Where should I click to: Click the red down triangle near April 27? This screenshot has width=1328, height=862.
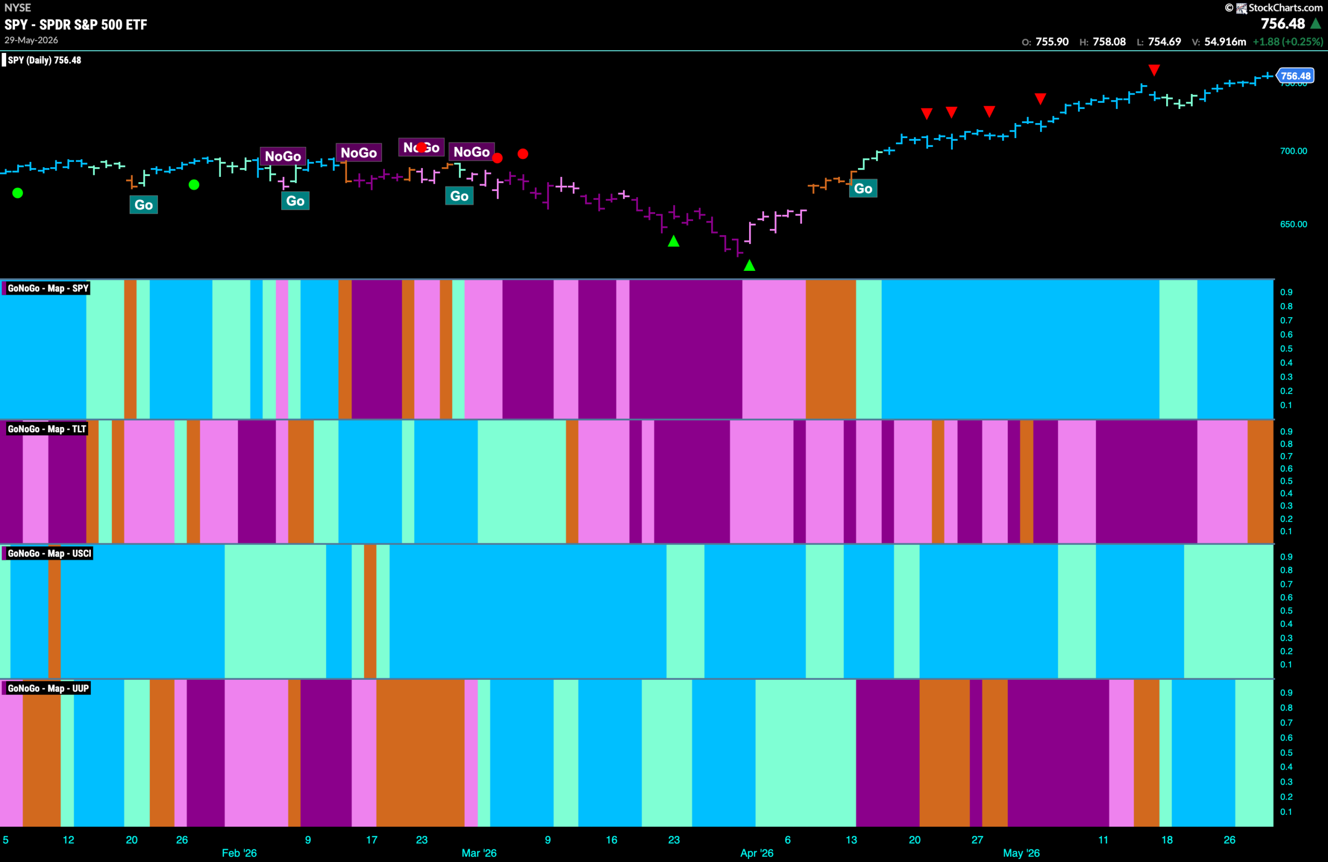pos(989,112)
